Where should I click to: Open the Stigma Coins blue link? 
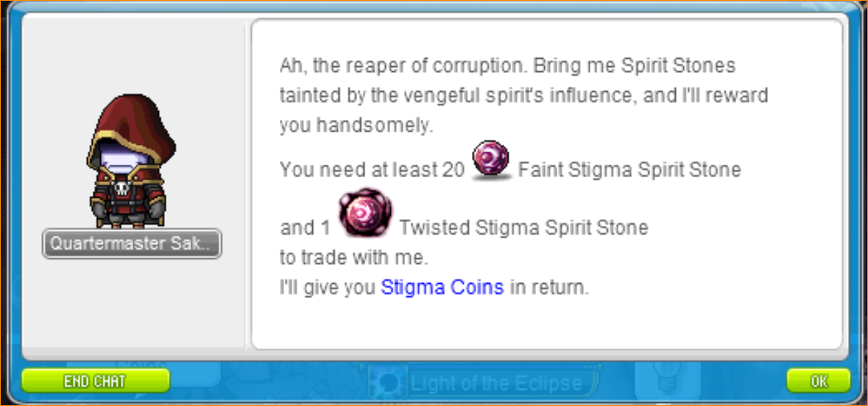tap(442, 288)
